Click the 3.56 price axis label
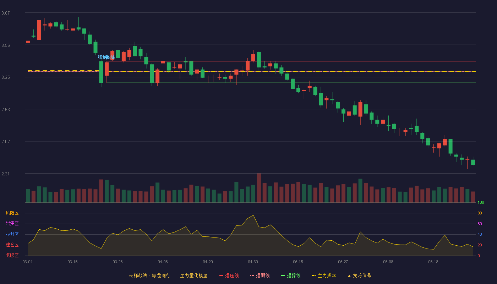Viewport: 497px width, 284px height. pyautogui.click(x=6, y=45)
